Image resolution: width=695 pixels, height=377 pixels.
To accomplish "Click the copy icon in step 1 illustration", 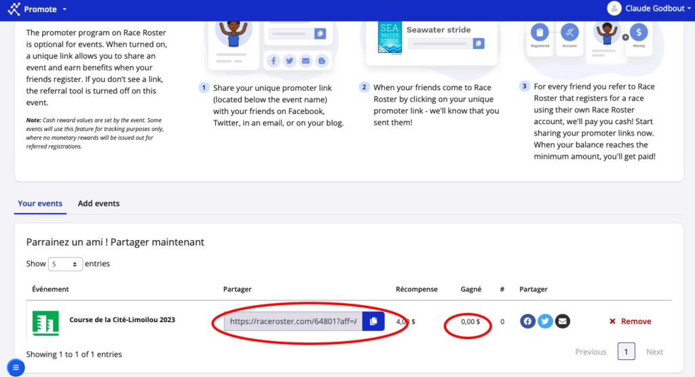I will pyautogui.click(x=320, y=34).
